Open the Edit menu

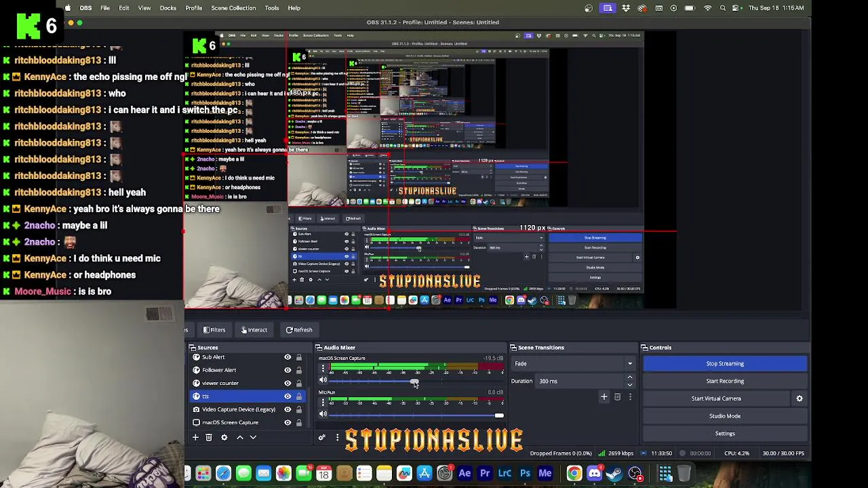(x=124, y=8)
